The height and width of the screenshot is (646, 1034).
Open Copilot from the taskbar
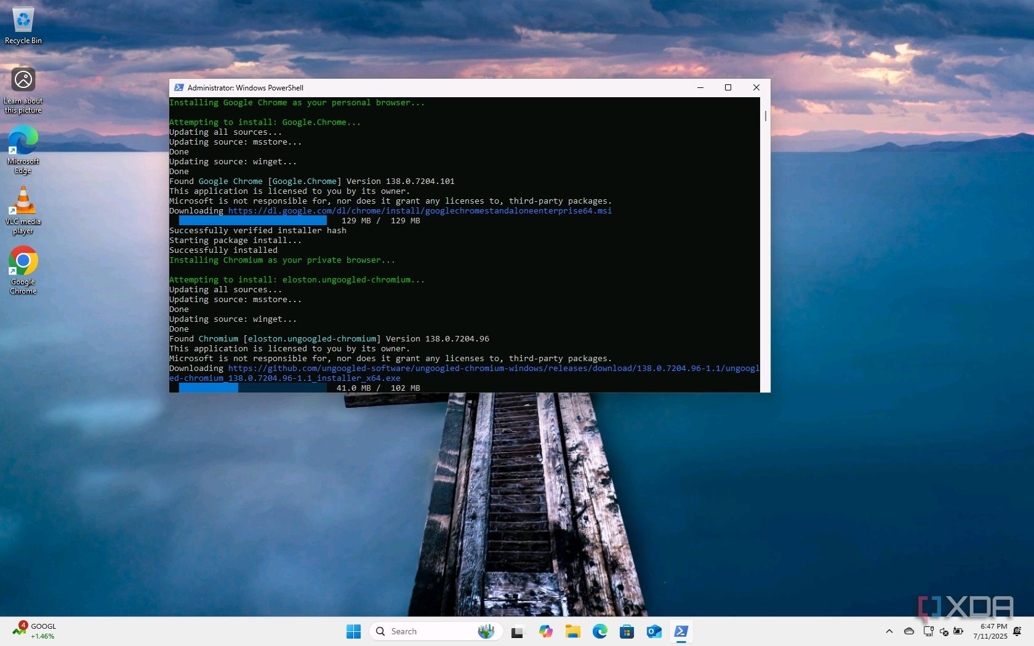(545, 631)
